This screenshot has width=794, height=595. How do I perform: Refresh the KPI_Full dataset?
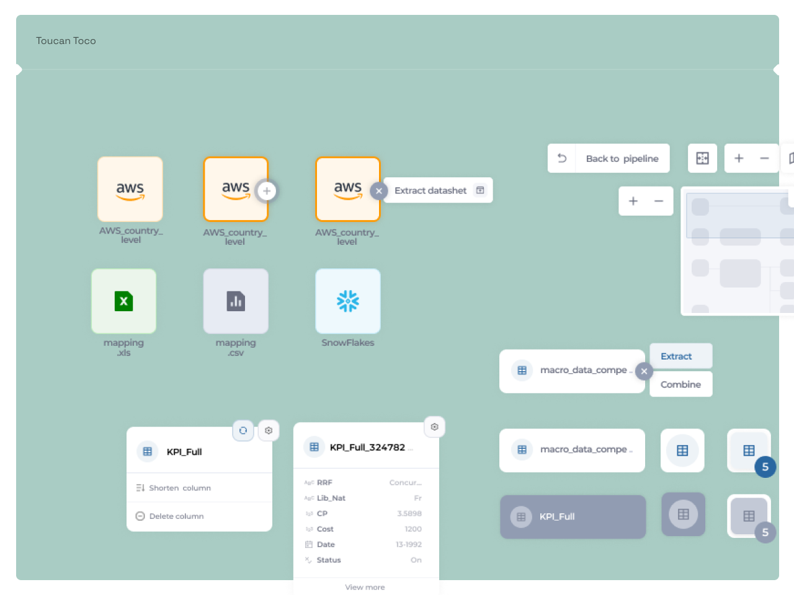pyautogui.click(x=243, y=430)
